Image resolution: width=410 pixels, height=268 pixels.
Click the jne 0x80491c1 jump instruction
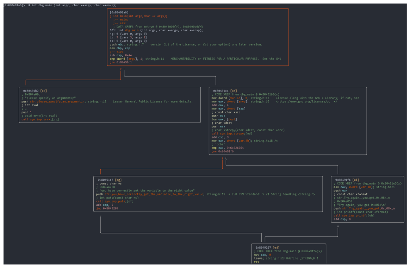pos(120,62)
